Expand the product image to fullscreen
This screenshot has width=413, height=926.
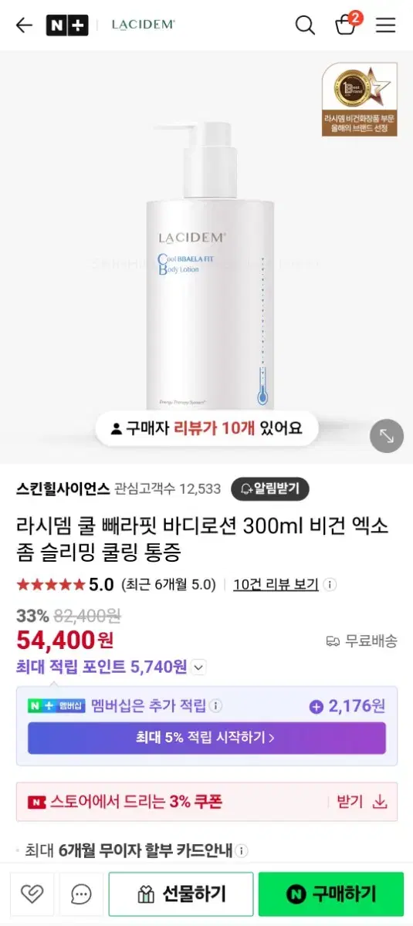[387, 436]
